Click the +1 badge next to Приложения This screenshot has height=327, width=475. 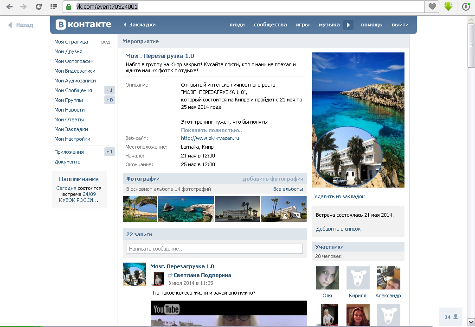pos(109,152)
